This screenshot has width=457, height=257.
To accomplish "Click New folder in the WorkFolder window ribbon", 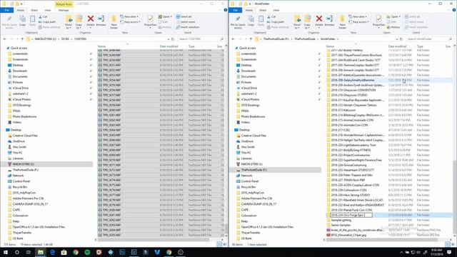I will point(343,22).
